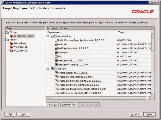Click the Exit button
Image resolution: width=161 pixels, height=120 pixels.
click(10, 114)
